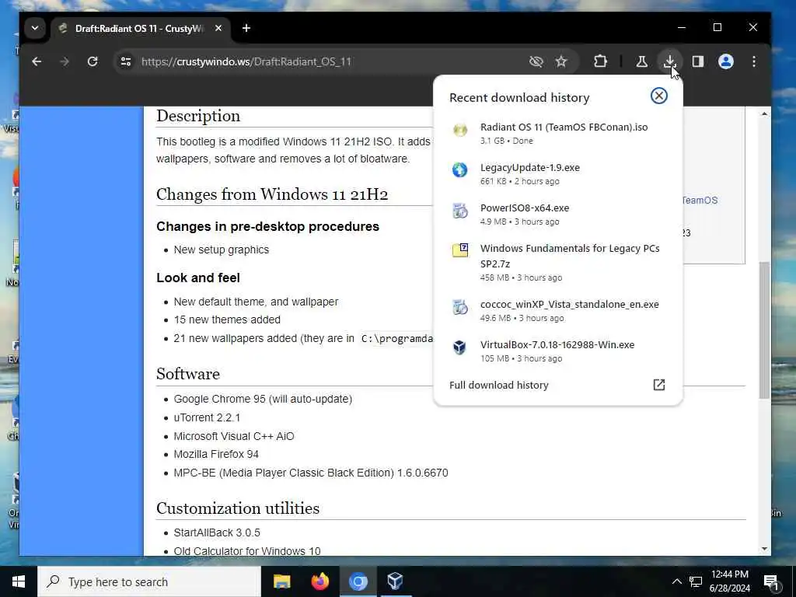Click the StartAllBack 3.0.5 list item
The image size is (796, 597).
coord(217,532)
